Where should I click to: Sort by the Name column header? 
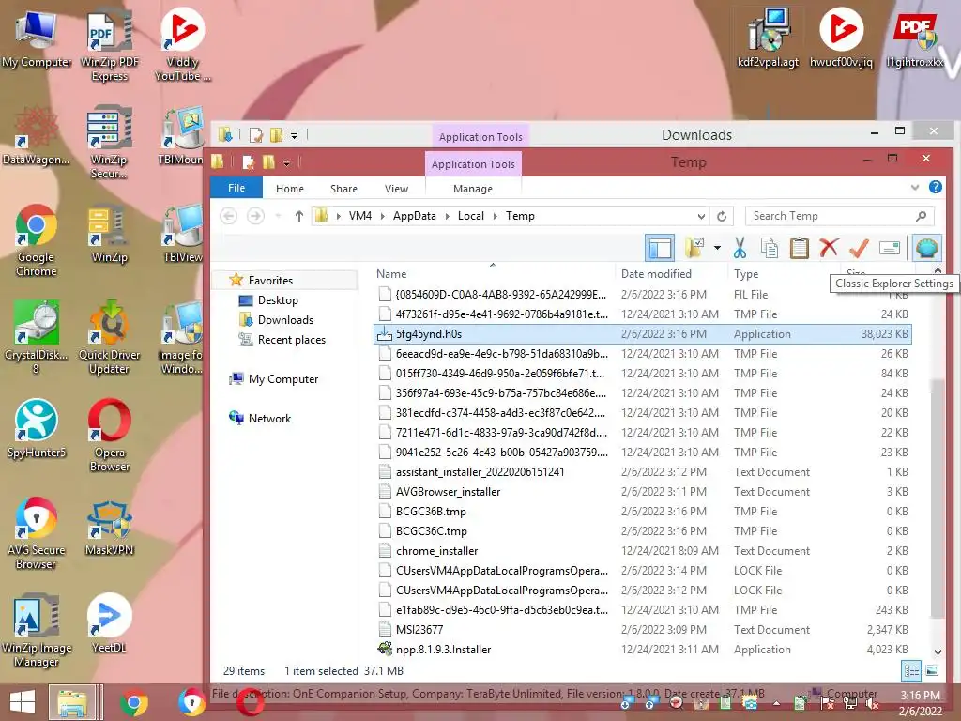391,273
